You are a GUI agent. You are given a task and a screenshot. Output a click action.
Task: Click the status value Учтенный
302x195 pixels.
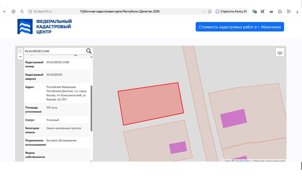point(53,120)
